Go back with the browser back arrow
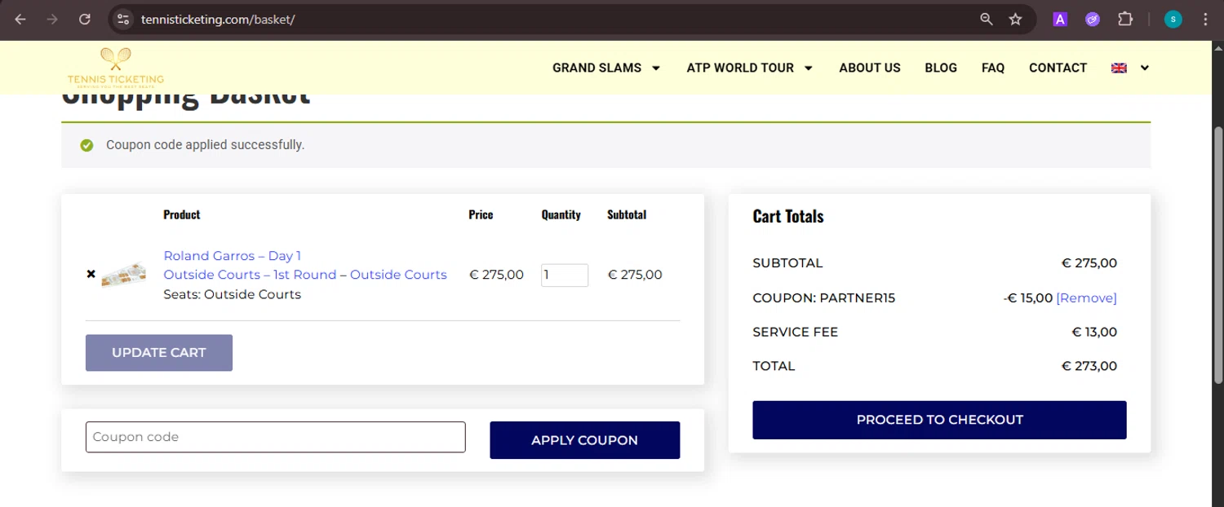Screen dimensions: 1224x507 [20, 20]
